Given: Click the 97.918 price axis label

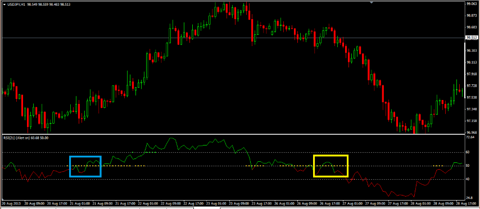Looking at the screenshot, I should pos(471,74).
